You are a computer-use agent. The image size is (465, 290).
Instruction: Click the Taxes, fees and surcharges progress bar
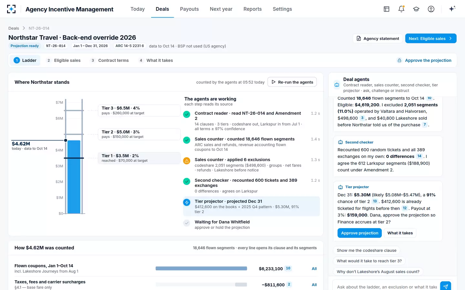click(x=201, y=285)
